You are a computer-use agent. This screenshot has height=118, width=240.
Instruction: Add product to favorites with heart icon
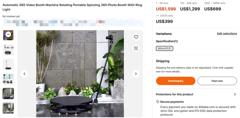pyautogui.click(x=136, y=37)
